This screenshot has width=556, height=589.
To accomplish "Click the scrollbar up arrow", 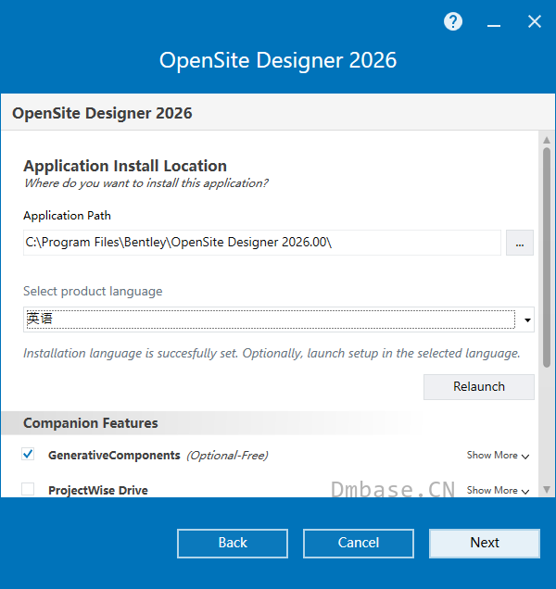I will pos(547,140).
